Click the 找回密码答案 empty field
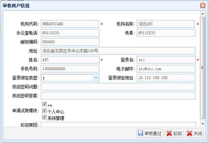209x143 pixels. coord(118,96)
